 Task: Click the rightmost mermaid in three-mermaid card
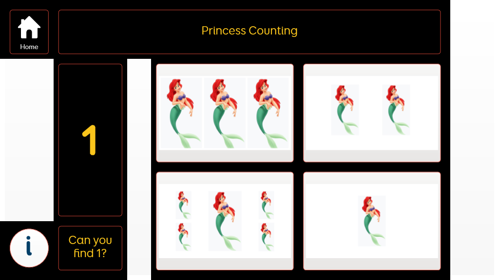click(x=268, y=113)
